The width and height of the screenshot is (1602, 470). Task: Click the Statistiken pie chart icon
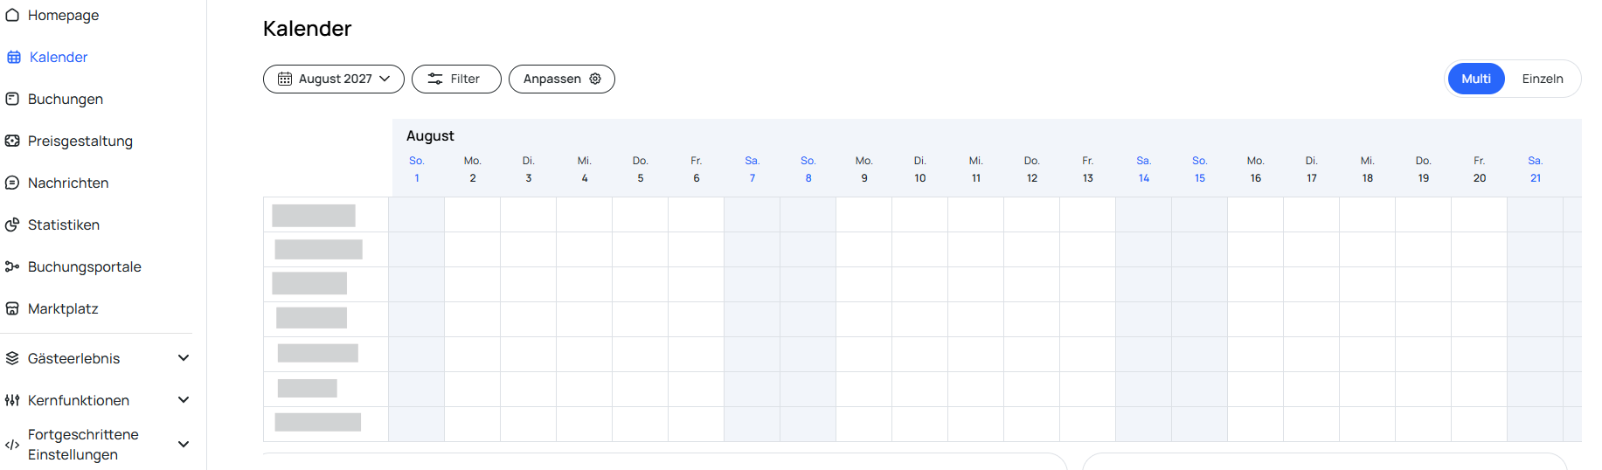click(x=12, y=225)
